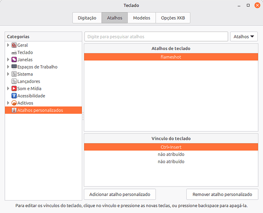263x213 pixels.
Task: Expand the Janelas category arrow
Action: [x=8, y=60]
